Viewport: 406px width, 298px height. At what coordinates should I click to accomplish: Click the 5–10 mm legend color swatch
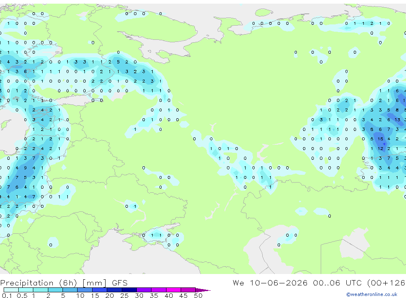pyautogui.click(x=70, y=290)
